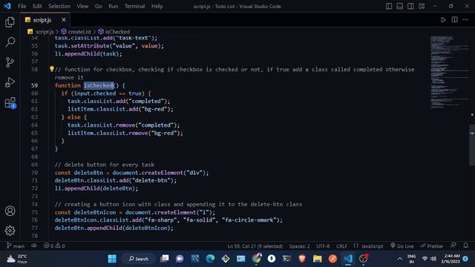Screen dimensions: 475x267
Task: Click ENG IN language indicator
Action: click(x=411, y=259)
